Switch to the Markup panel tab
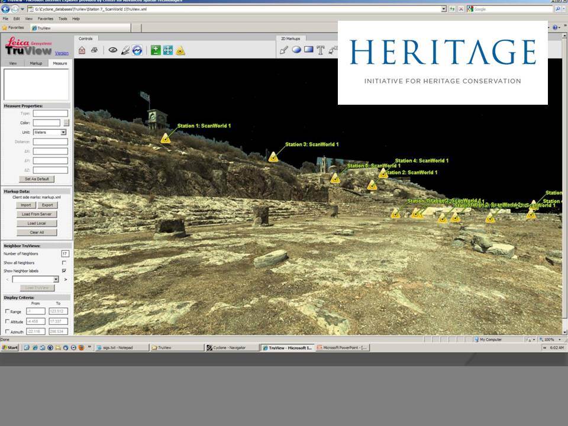Screen dimensions: 568x426 [36, 63]
